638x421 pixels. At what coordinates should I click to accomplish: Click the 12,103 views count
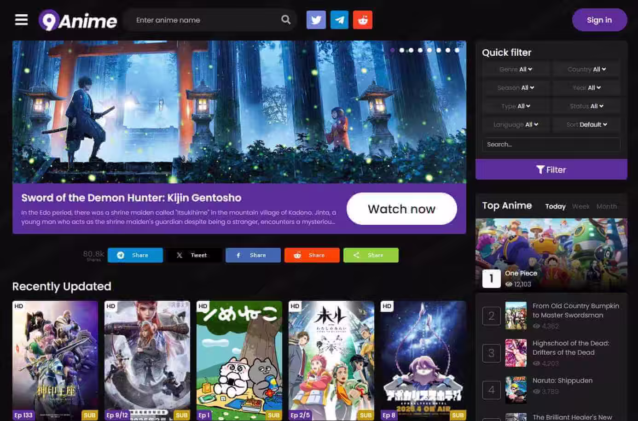click(x=518, y=284)
